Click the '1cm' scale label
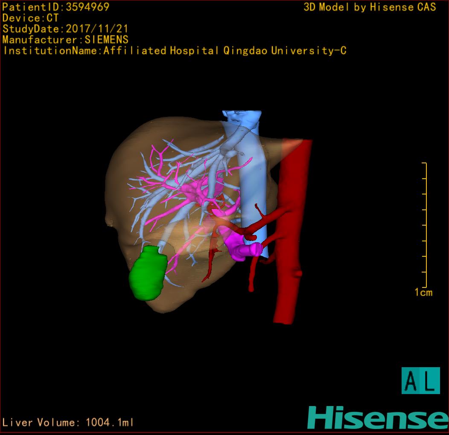This screenshot has width=449, height=435. [x=423, y=292]
